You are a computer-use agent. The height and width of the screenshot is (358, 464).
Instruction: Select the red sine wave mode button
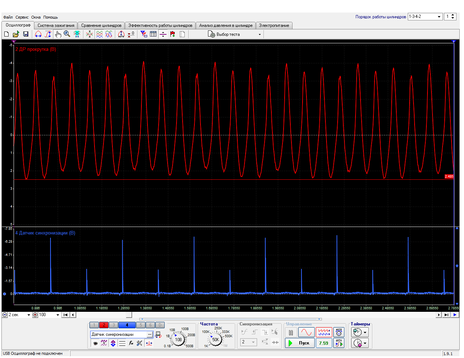point(306,333)
